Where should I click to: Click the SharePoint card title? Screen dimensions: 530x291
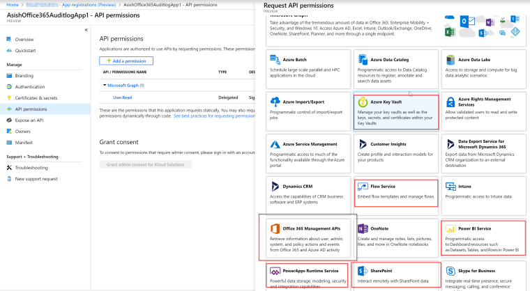381,271
